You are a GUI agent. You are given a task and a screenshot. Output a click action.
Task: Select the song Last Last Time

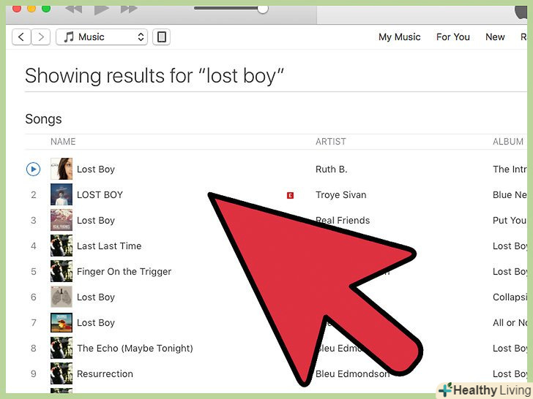[x=109, y=246]
